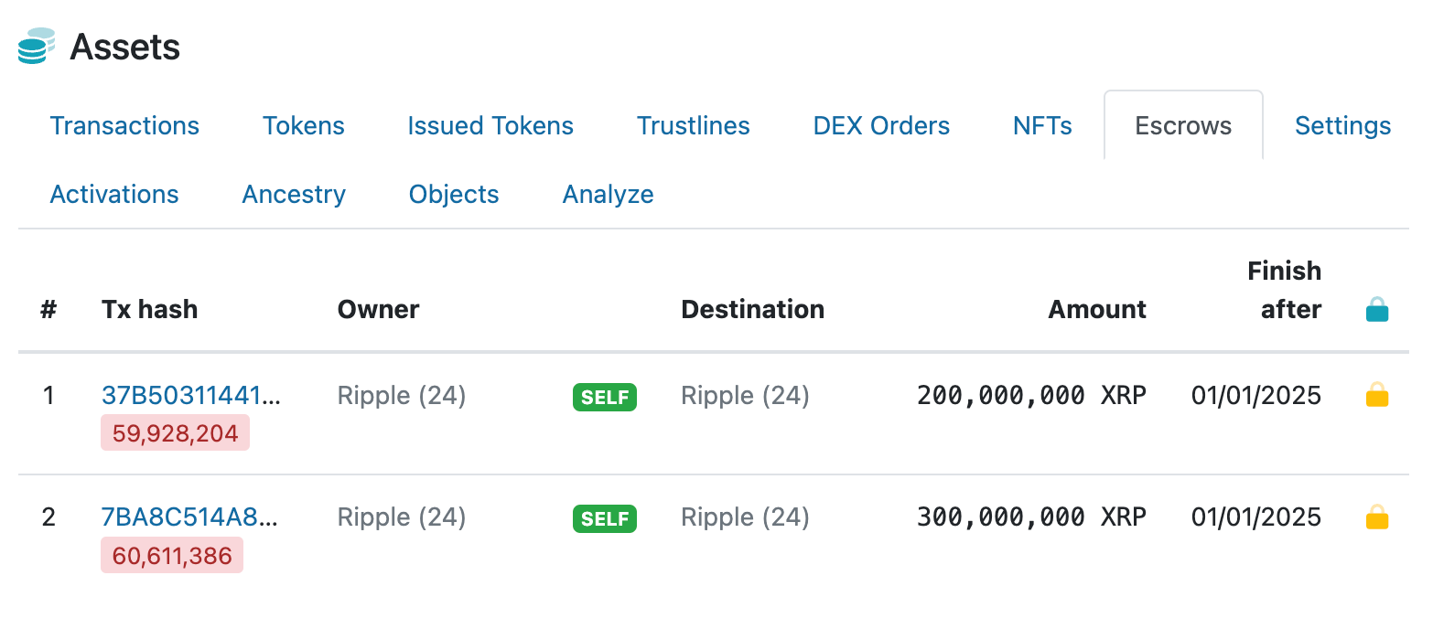Viewport: 1433px width, 618px height.
Task: Select the Trustlines tab
Action: point(693,125)
